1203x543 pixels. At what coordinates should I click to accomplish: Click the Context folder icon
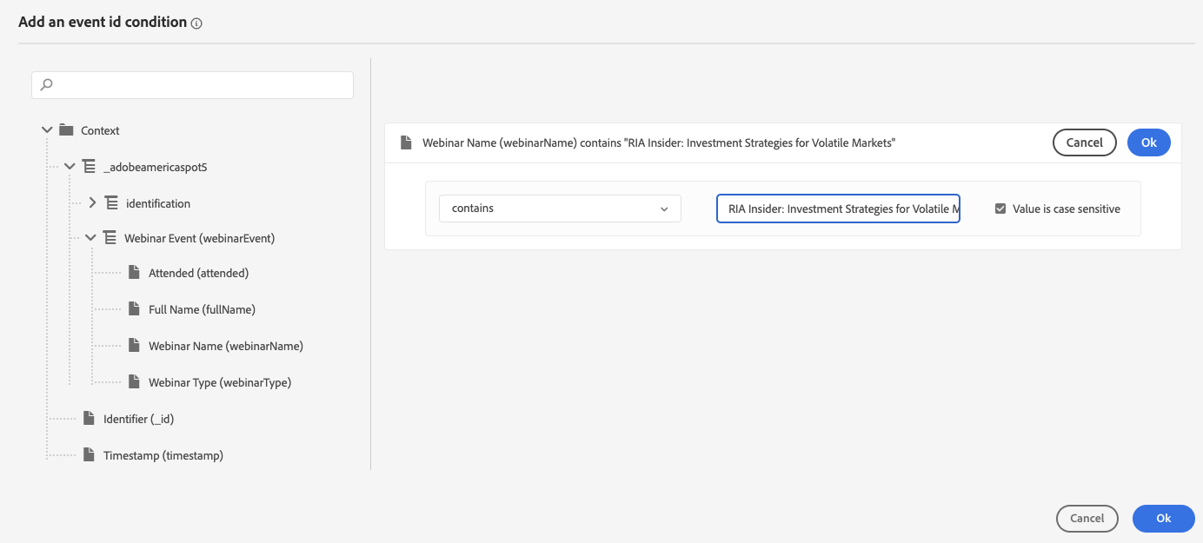tap(66, 130)
